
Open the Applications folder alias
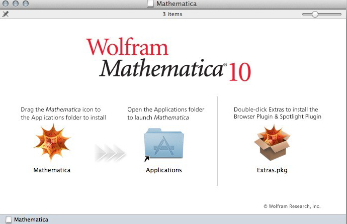164,144
